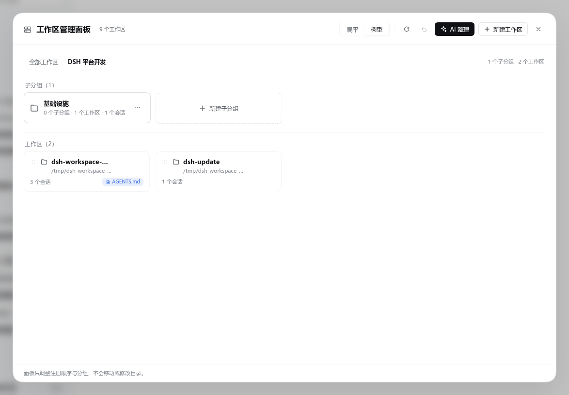Click the path text under dsh-update
This screenshot has width=569, height=395.
tap(213, 171)
